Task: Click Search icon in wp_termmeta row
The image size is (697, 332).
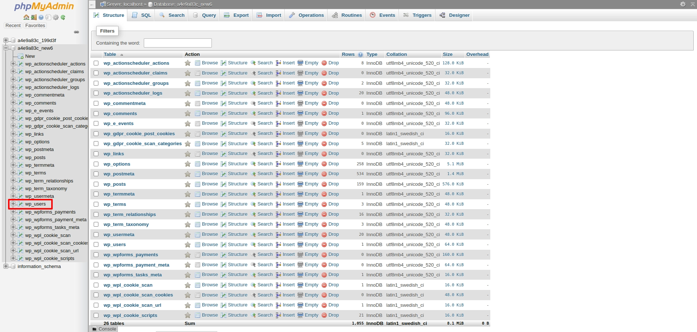Action: click(253, 194)
